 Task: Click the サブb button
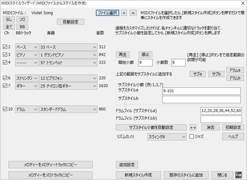tap(216, 74)
